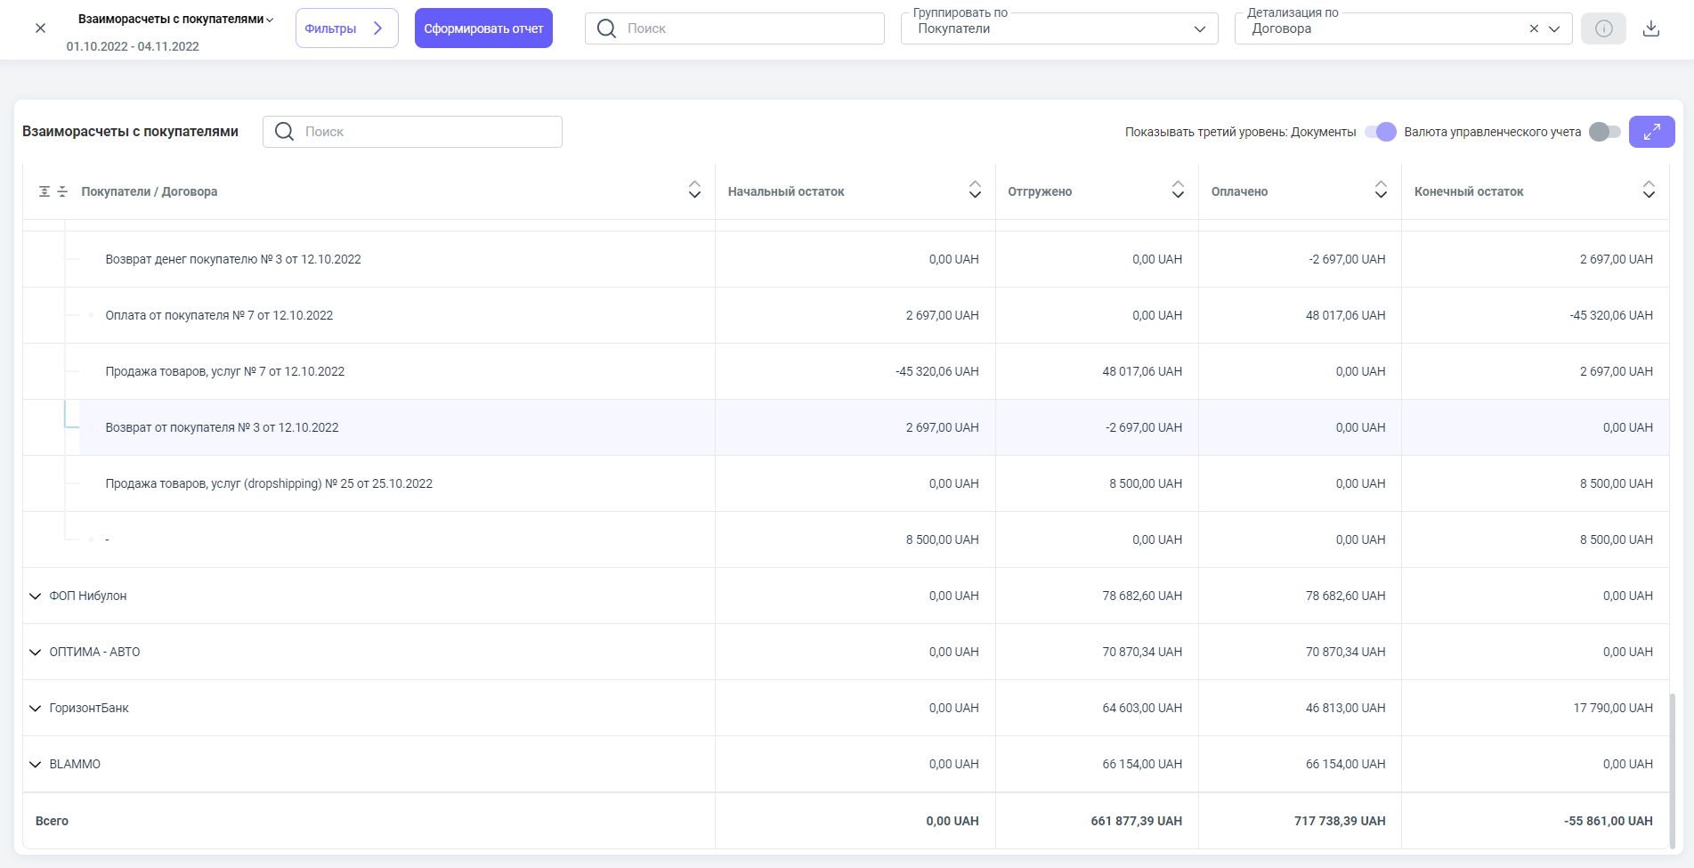1694x868 pixels.
Task: Click the download report icon
Action: click(1650, 28)
